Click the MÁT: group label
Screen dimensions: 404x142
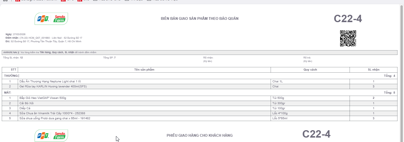[8, 93]
